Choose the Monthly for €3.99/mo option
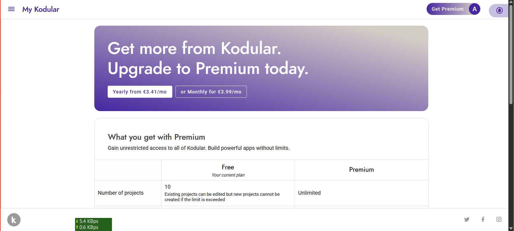 (x=211, y=92)
